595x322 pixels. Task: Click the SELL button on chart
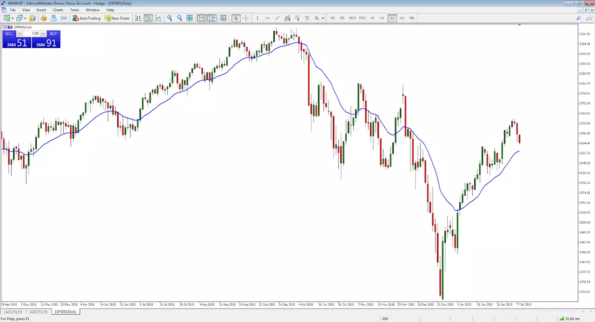(9, 33)
